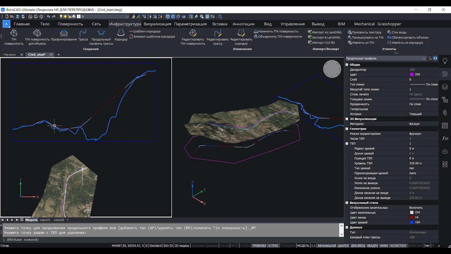The image size is (451, 254).
Task: Click Сбалансировать объемы
Action: (x=408, y=37)
